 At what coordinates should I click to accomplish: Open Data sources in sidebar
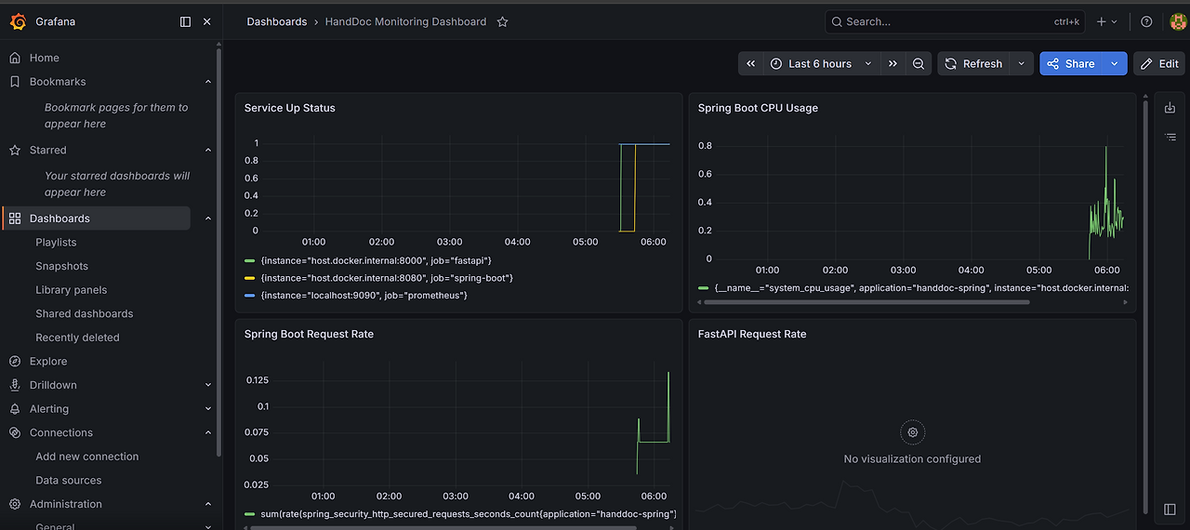(x=69, y=480)
